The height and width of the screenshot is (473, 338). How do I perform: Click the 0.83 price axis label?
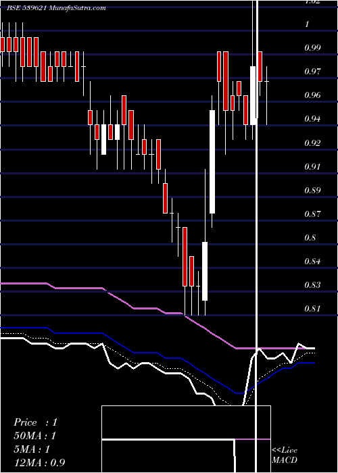pyautogui.click(x=312, y=285)
